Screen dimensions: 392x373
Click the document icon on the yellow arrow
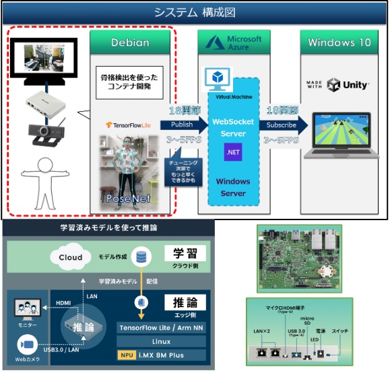141,302
